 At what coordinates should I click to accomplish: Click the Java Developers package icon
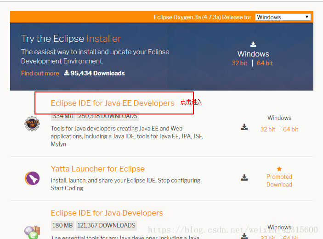(32, 233)
